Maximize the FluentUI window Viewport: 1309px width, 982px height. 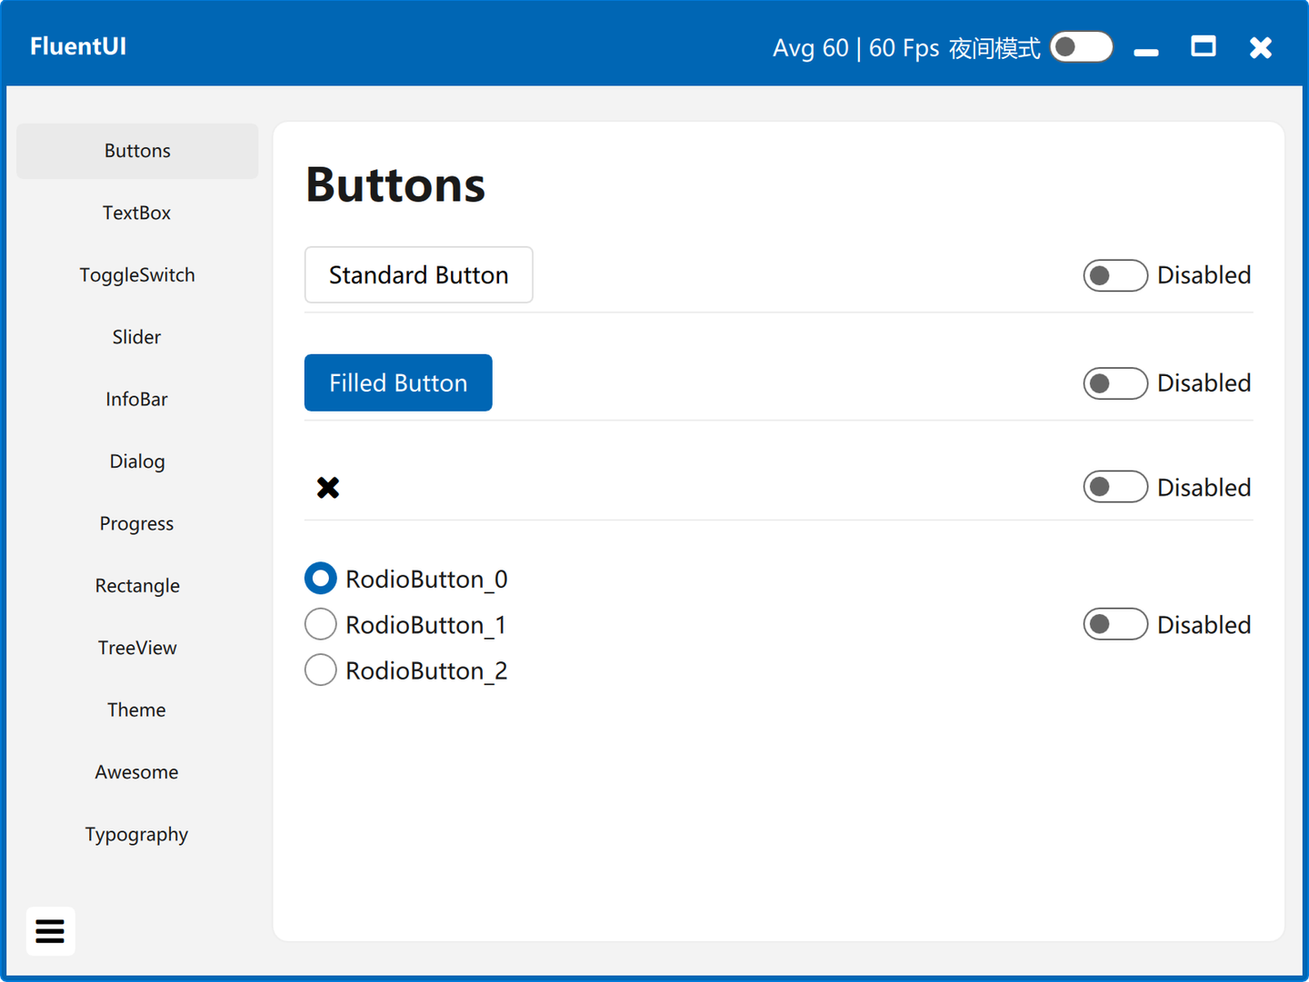(1204, 46)
